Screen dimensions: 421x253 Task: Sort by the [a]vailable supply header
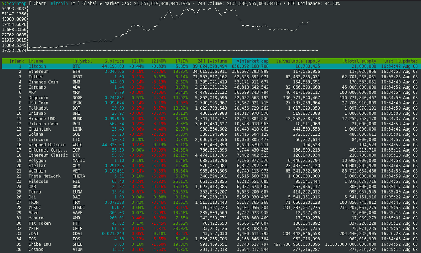pos(298,61)
